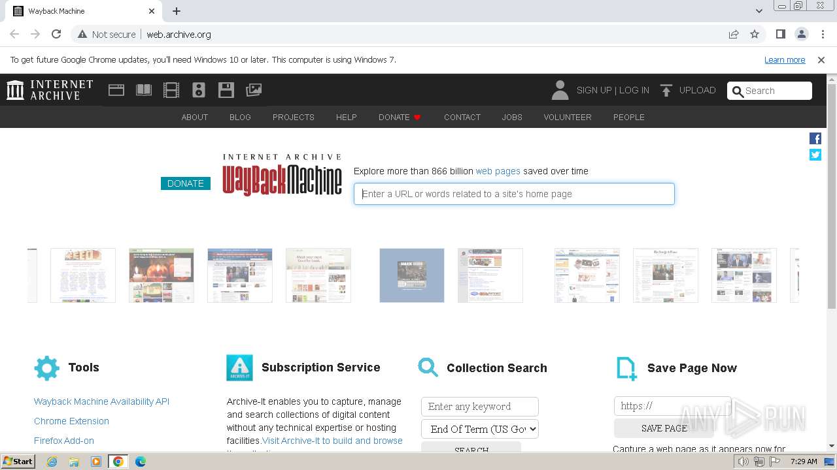Click the browser Forward arrow
The image size is (837, 470).
pos(35,34)
